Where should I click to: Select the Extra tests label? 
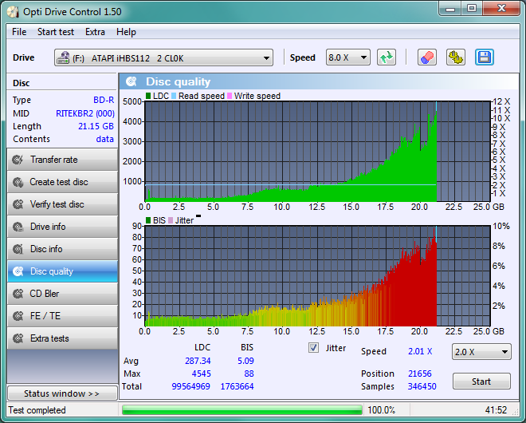(49, 338)
